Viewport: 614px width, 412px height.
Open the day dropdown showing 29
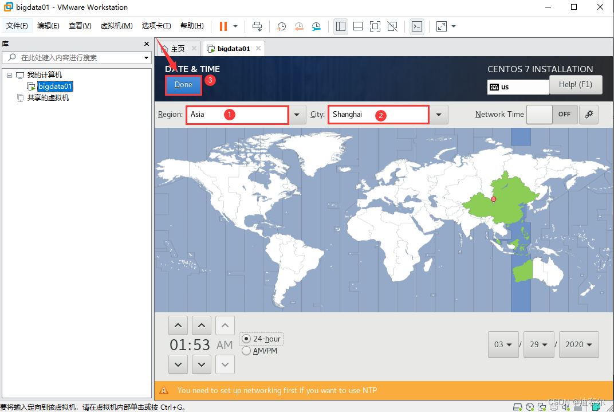click(538, 344)
